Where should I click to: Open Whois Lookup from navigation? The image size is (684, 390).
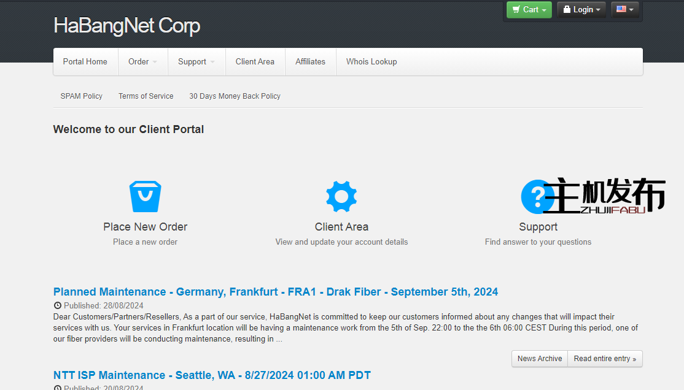pyautogui.click(x=371, y=62)
